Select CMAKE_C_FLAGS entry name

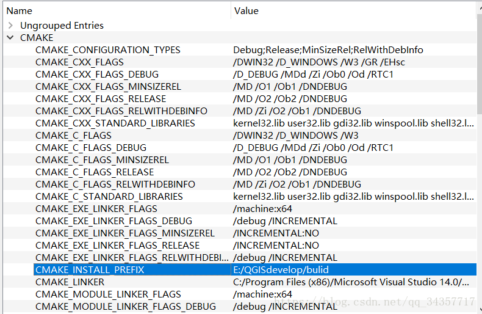(x=73, y=136)
